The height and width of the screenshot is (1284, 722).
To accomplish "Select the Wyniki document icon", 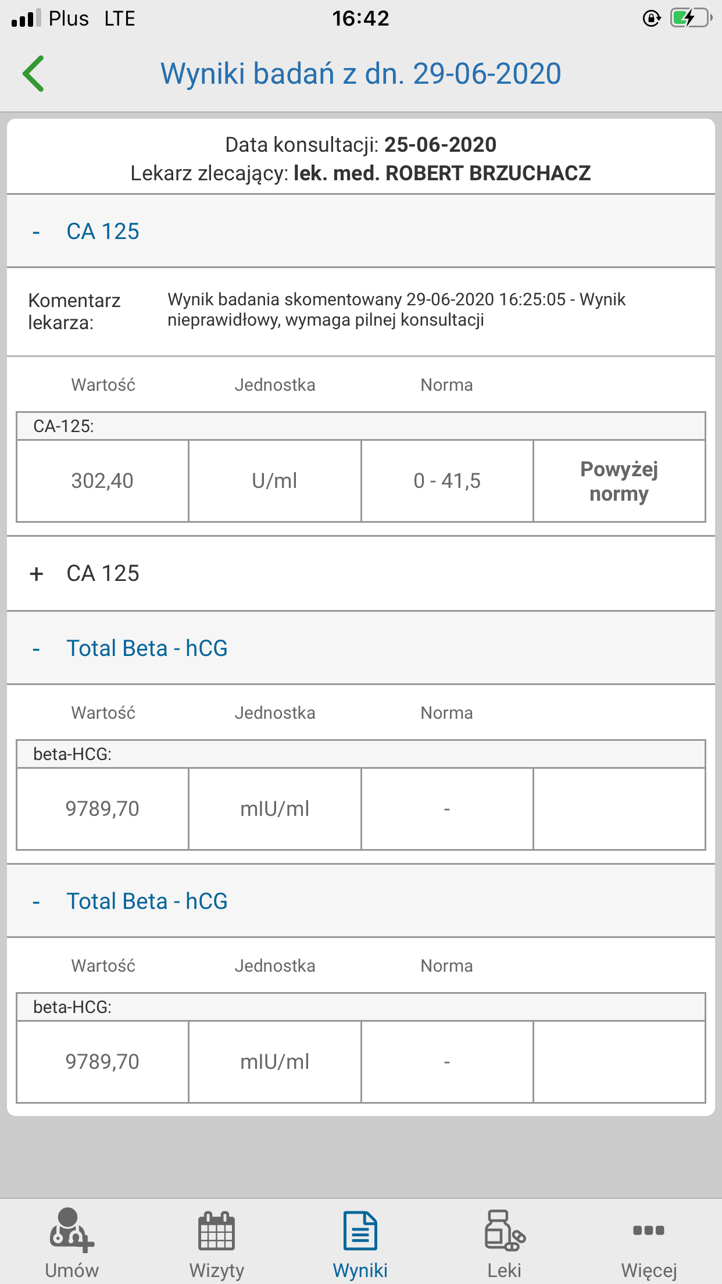I will pos(360,1230).
